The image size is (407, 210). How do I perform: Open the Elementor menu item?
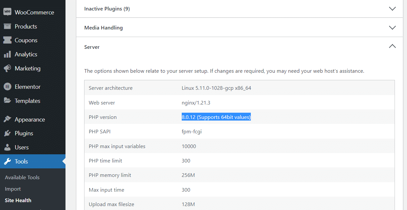28,87
